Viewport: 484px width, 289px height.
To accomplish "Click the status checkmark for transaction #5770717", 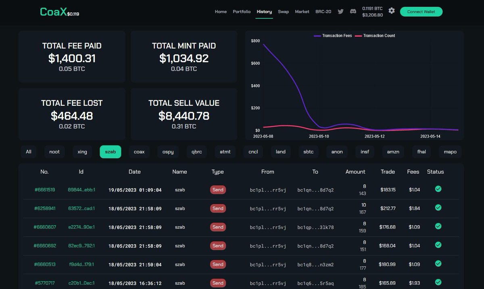I will coord(438,282).
